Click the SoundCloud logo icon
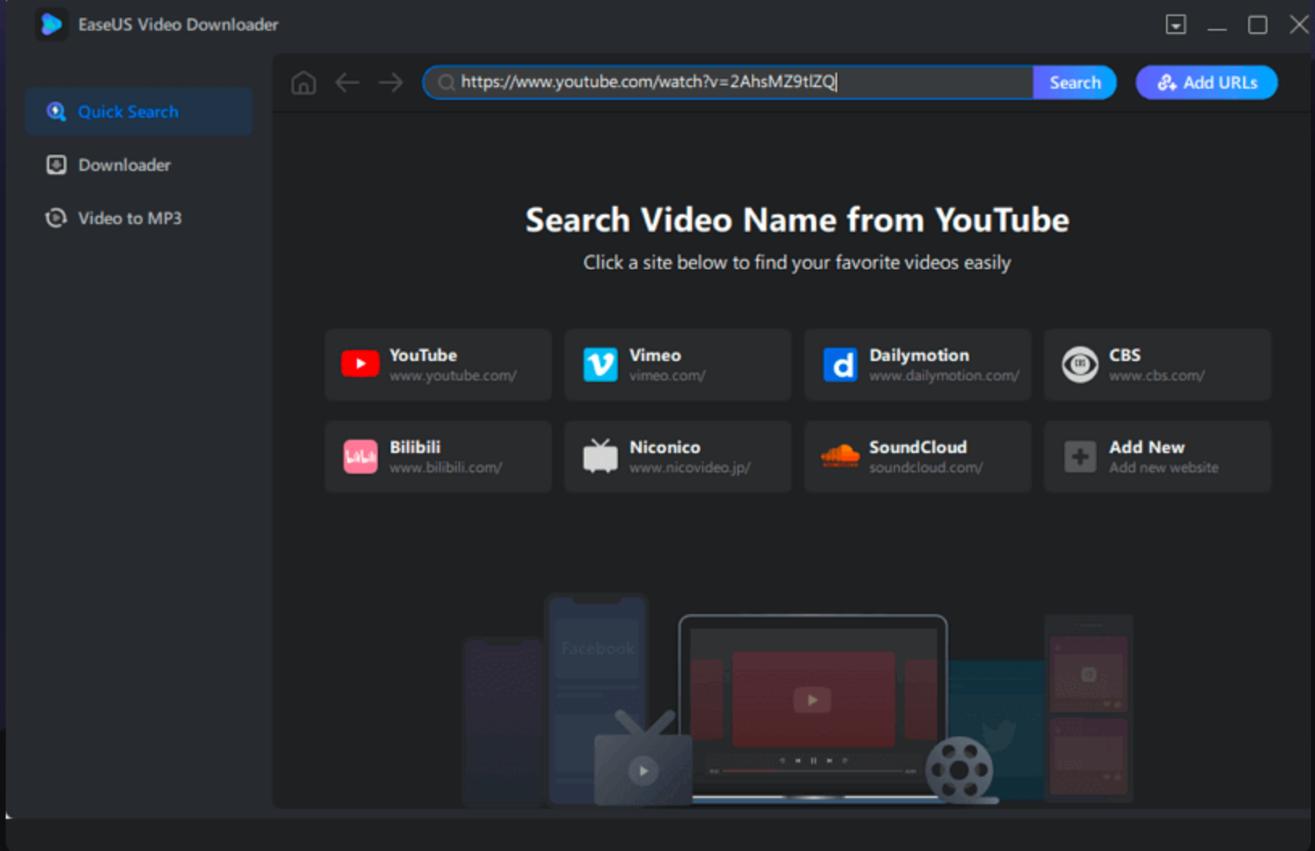The height and width of the screenshot is (851, 1315). 840,456
